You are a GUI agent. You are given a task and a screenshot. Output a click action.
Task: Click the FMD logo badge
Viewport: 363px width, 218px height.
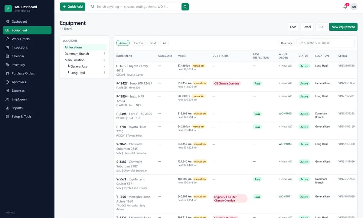point(8,8)
